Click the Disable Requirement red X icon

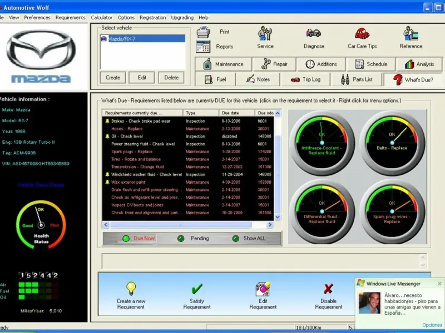coord(328,288)
